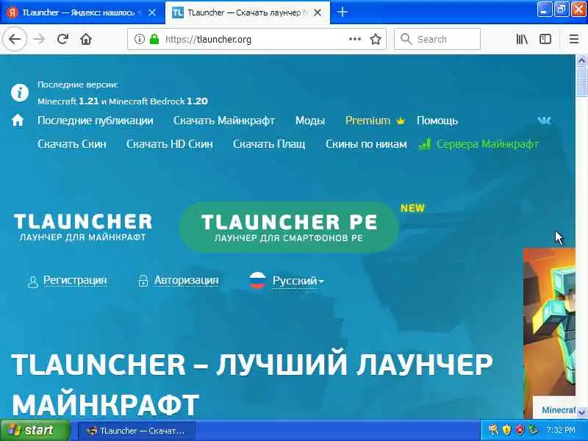The image size is (588, 441).
Task: Click the system clock showing 7:32 PM
Action: pos(561,430)
